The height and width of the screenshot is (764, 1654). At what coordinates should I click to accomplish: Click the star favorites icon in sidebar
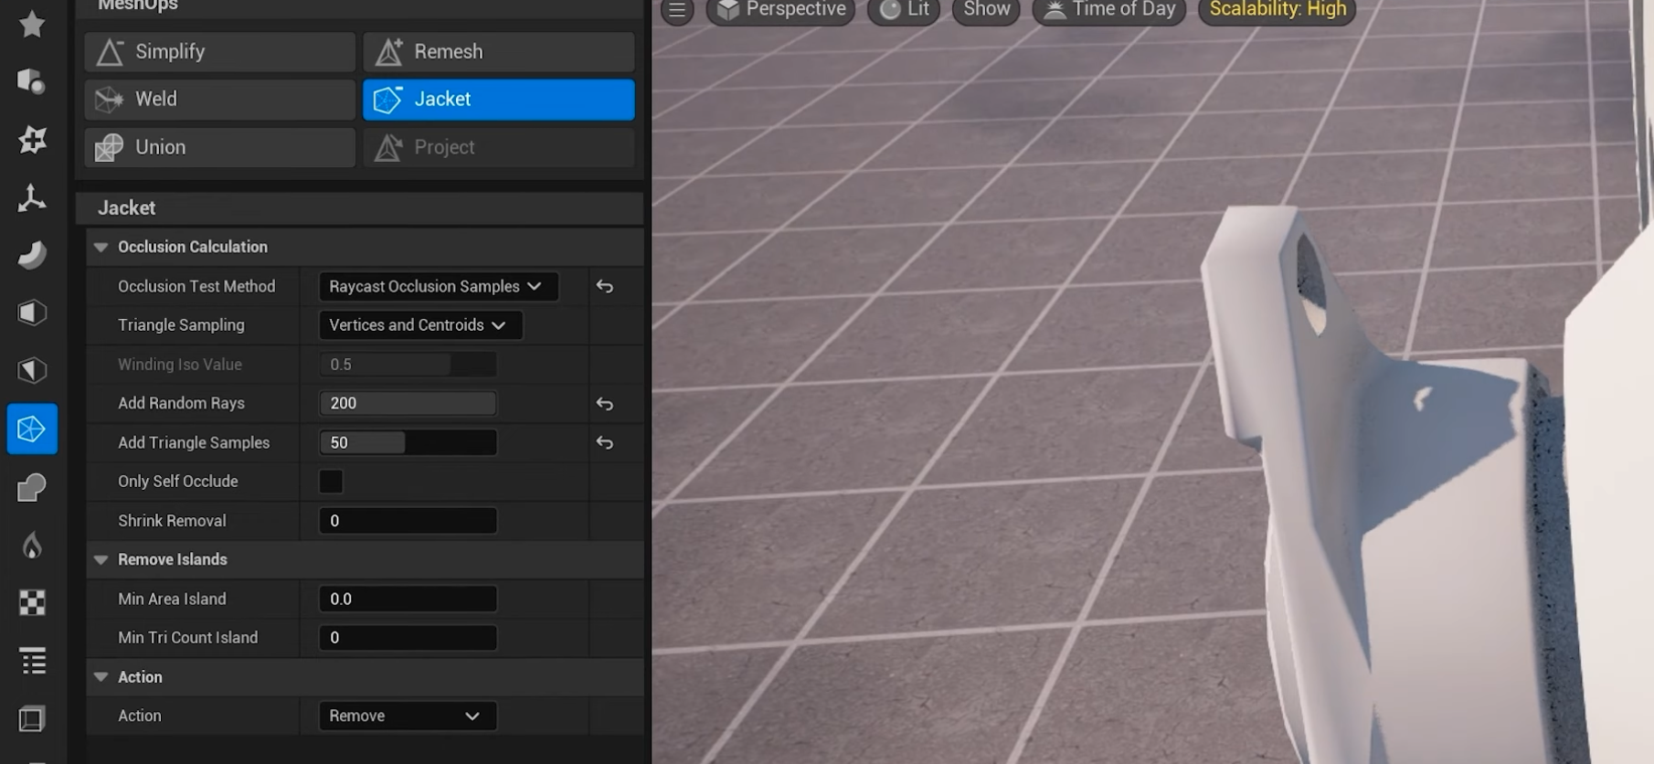pyautogui.click(x=32, y=25)
